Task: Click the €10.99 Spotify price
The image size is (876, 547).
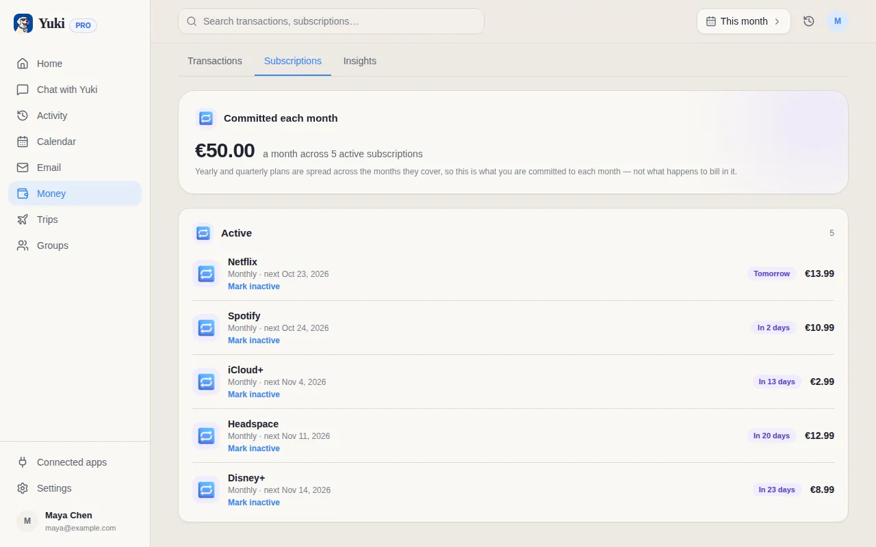Action: point(819,328)
